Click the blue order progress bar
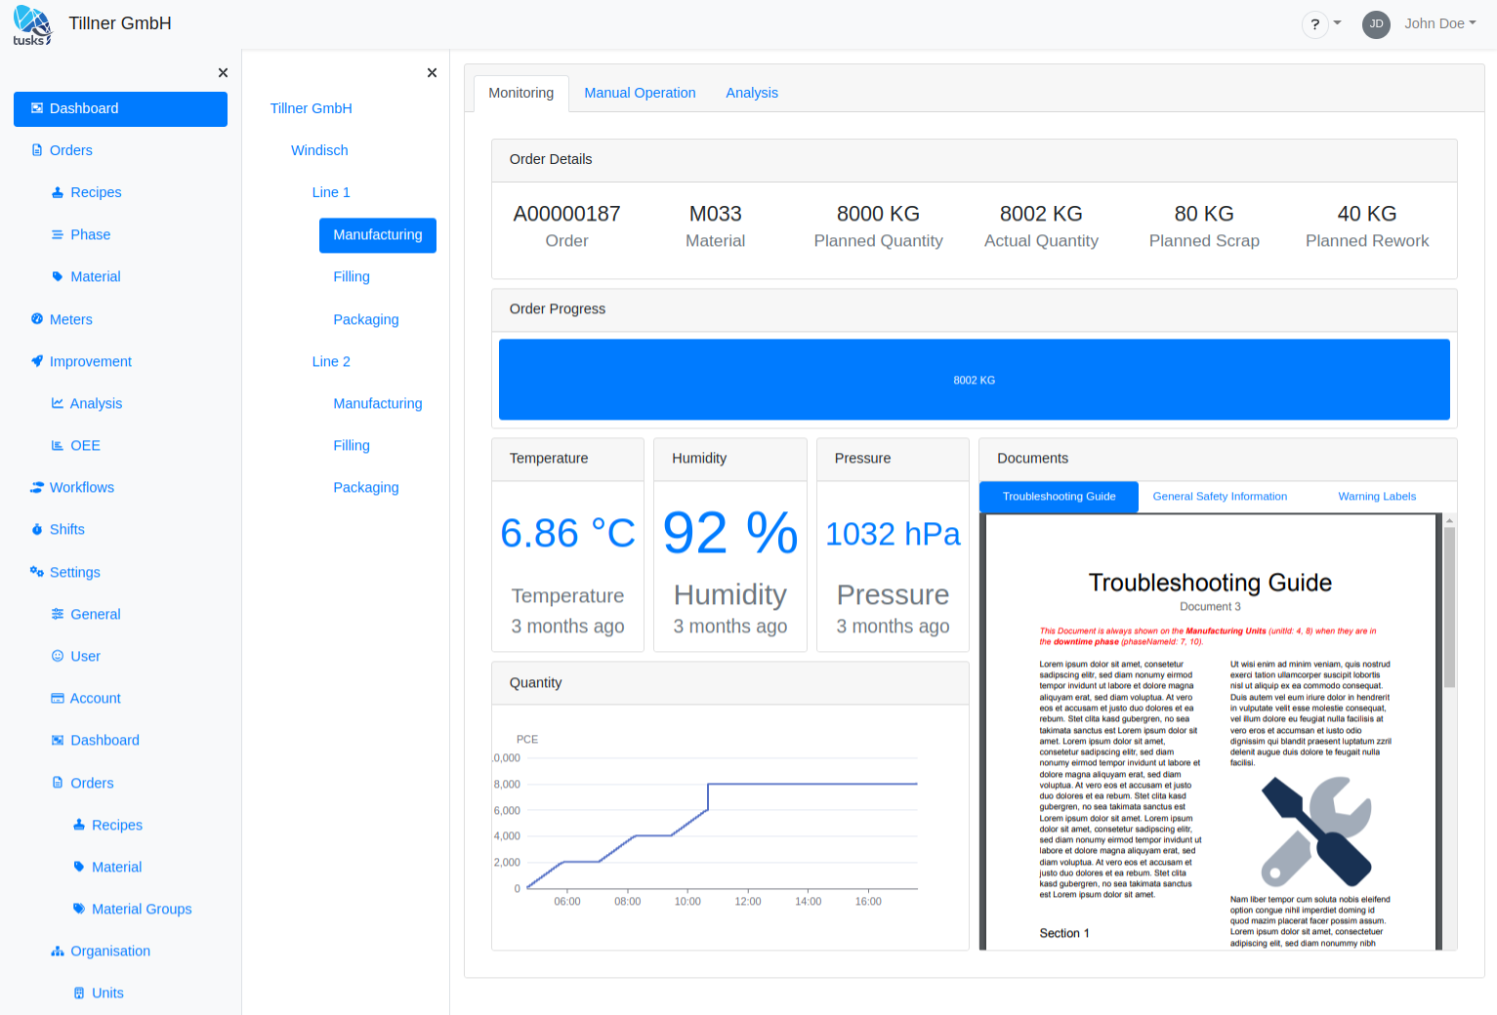Screen dimensions: 1497x1015 [x=974, y=380]
